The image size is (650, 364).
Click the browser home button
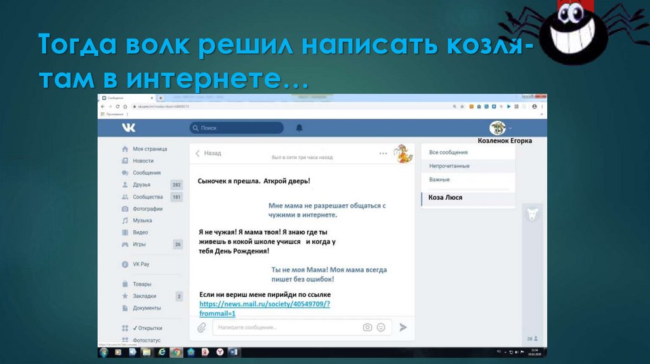(125, 107)
